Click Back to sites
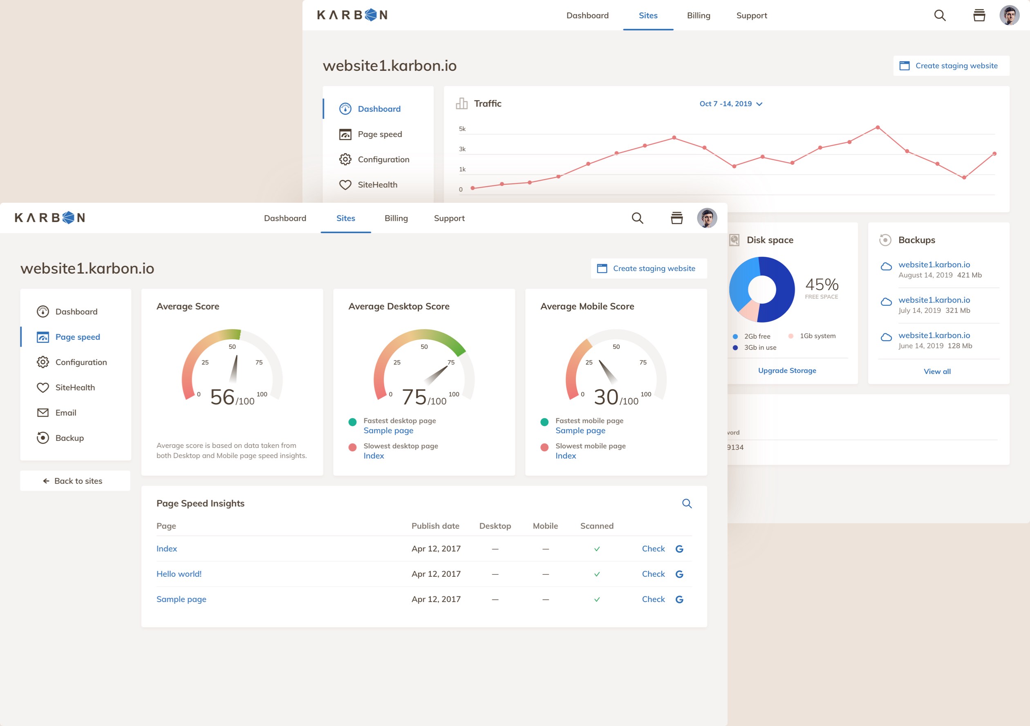The width and height of the screenshot is (1030, 726). tap(75, 481)
